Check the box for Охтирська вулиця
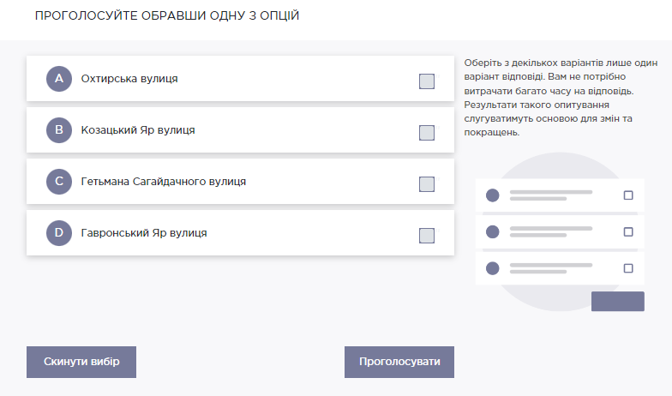Viewport: 672px width, 396px height. pos(427,81)
